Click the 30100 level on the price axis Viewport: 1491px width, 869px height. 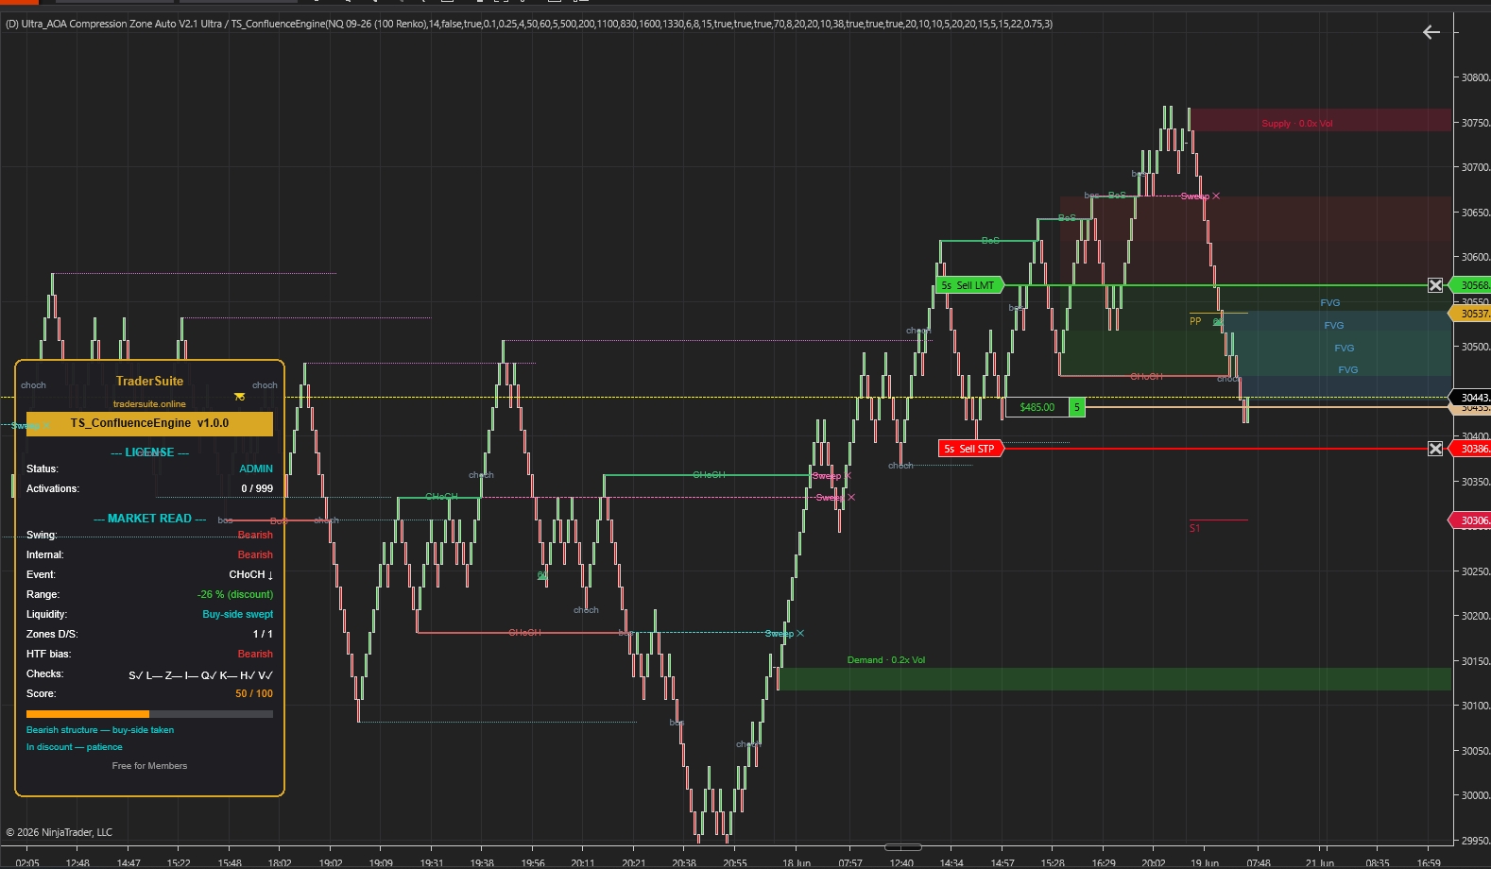click(1476, 706)
